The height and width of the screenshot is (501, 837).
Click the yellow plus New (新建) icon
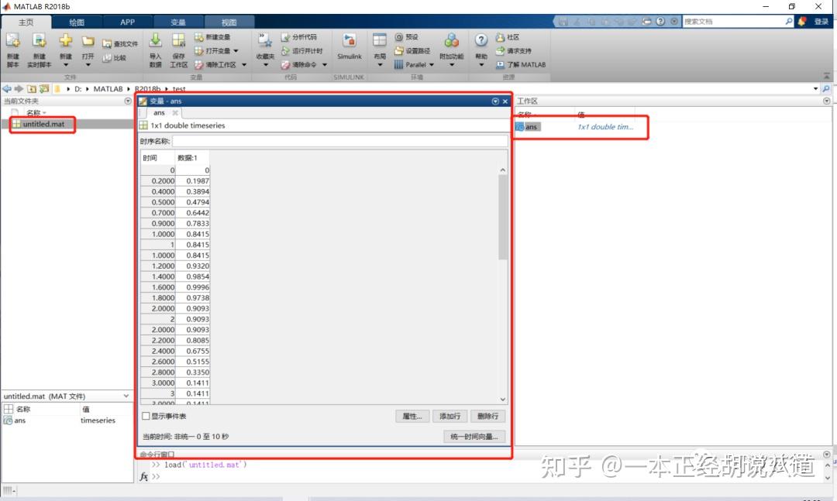[66, 40]
